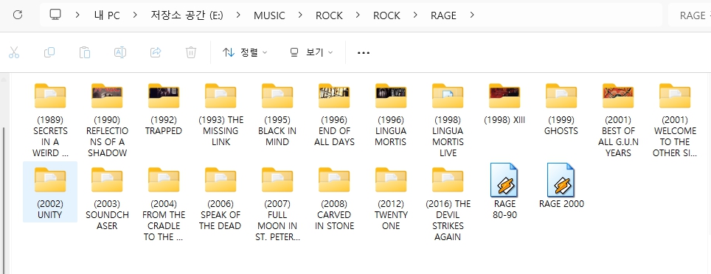Click the "RAGE 80-90" file name
This screenshot has width=711, height=274.
click(504, 209)
